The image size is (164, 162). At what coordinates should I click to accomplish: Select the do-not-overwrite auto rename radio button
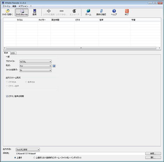point(34,157)
